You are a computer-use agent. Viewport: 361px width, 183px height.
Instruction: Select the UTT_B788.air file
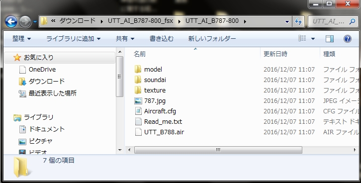pyautogui.click(x=164, y=132)
